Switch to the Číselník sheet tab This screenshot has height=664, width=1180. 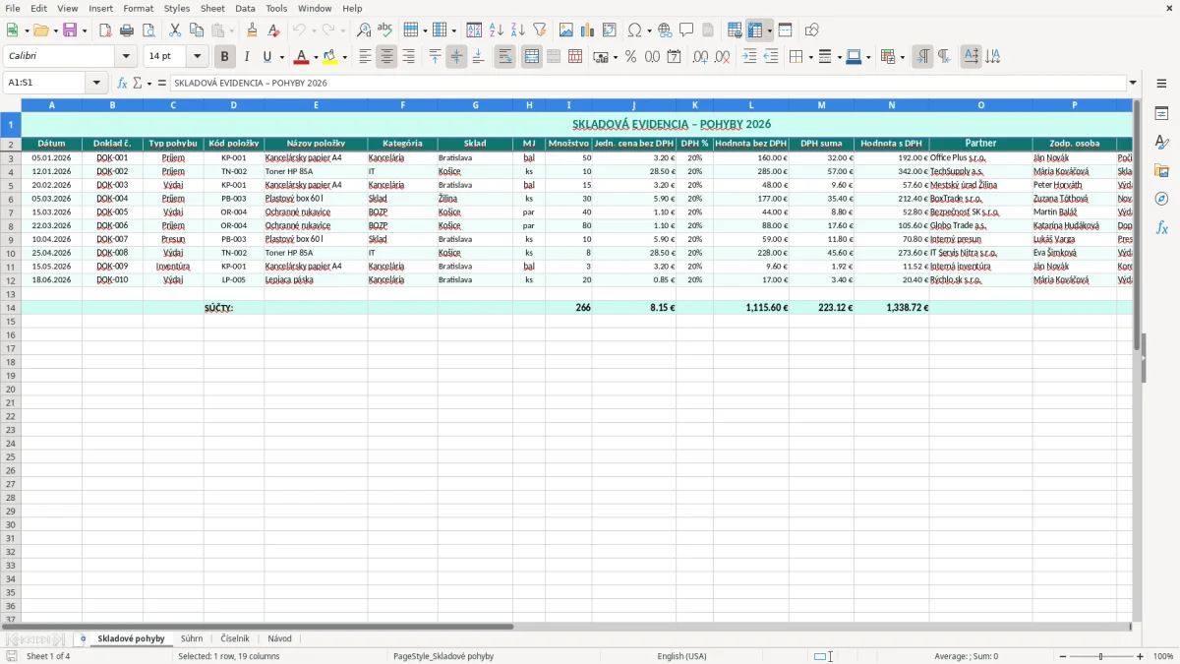point(235,638)
